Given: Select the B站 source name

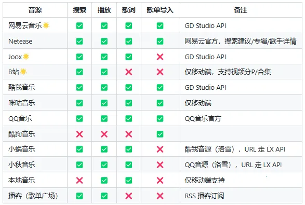Looking at the screenshot, I should click(x=14, y=72).
